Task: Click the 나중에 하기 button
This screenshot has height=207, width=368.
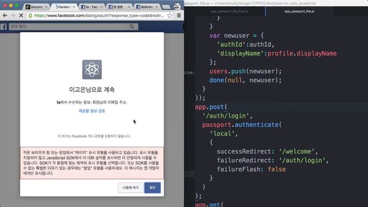Action: click(x=131, y=188)
